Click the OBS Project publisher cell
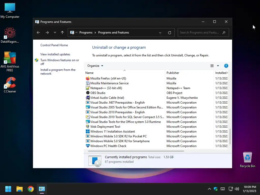Viewport: 260px width, 195px height. point(174,93)
